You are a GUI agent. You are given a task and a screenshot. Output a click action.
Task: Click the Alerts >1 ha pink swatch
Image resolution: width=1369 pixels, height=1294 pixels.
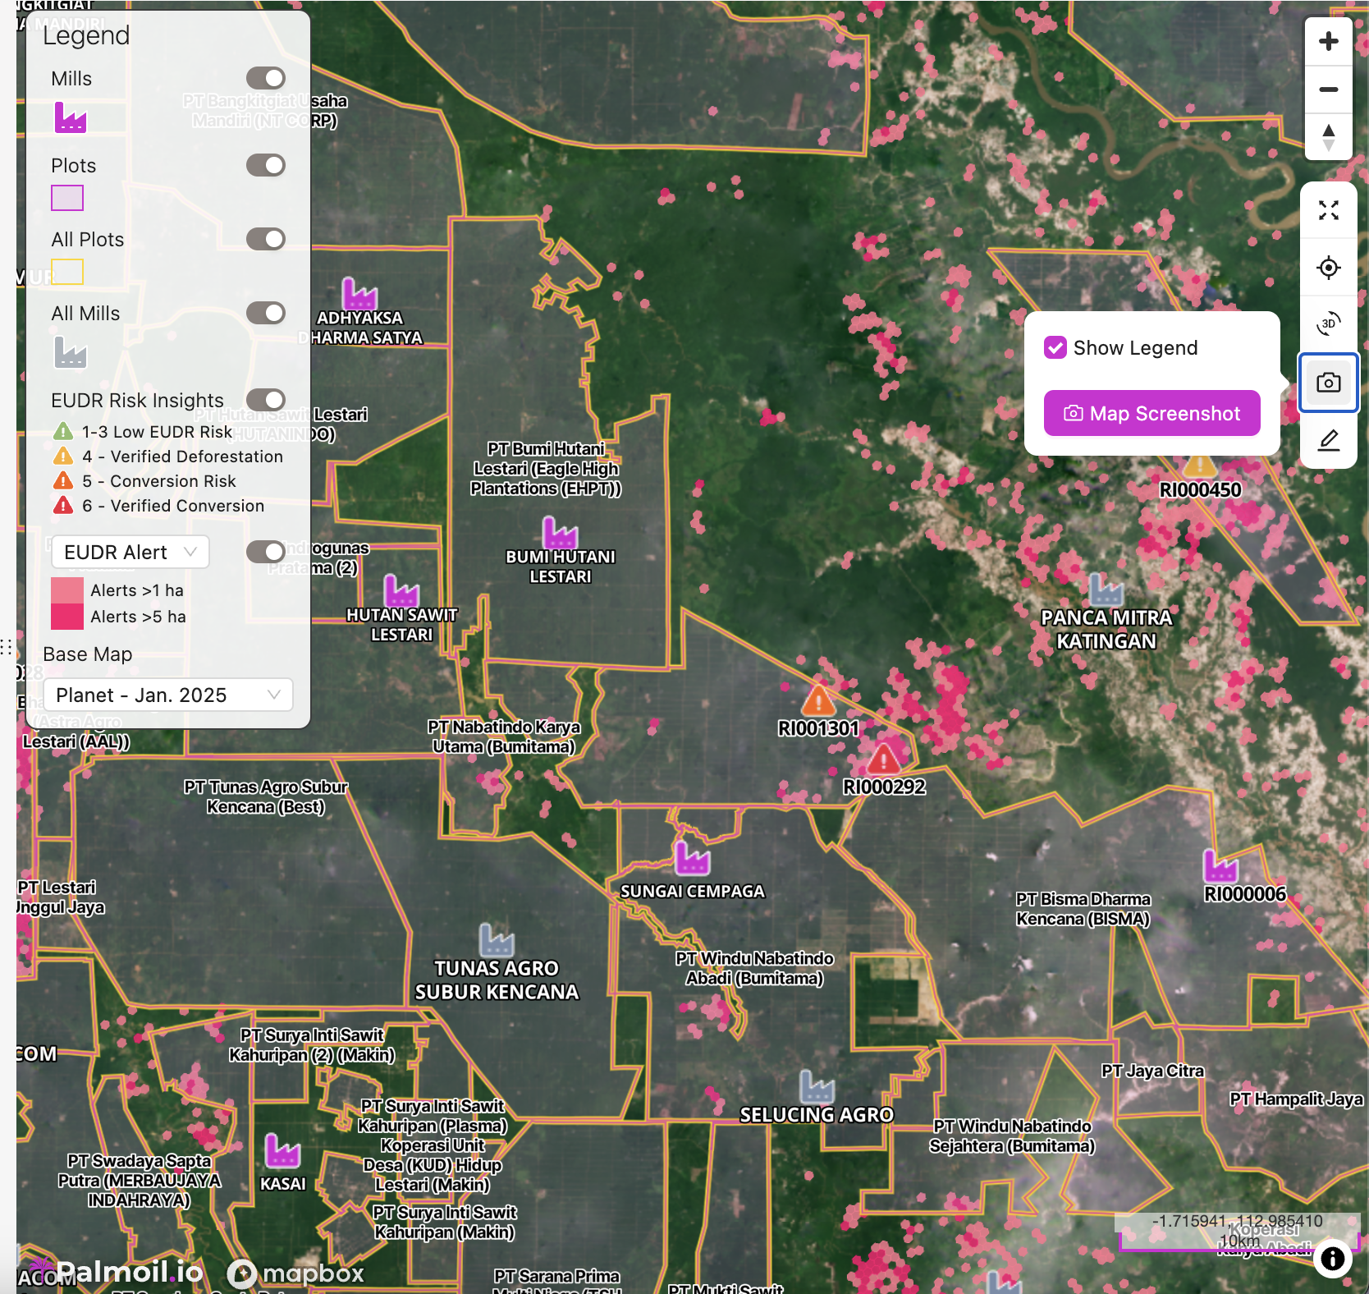tap(67, 590)
